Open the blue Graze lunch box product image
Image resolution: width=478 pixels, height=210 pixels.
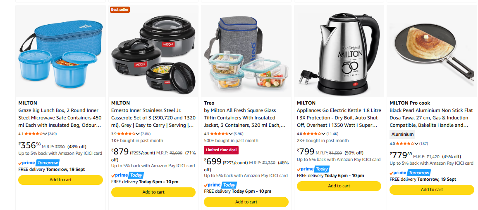coord(60,51)
